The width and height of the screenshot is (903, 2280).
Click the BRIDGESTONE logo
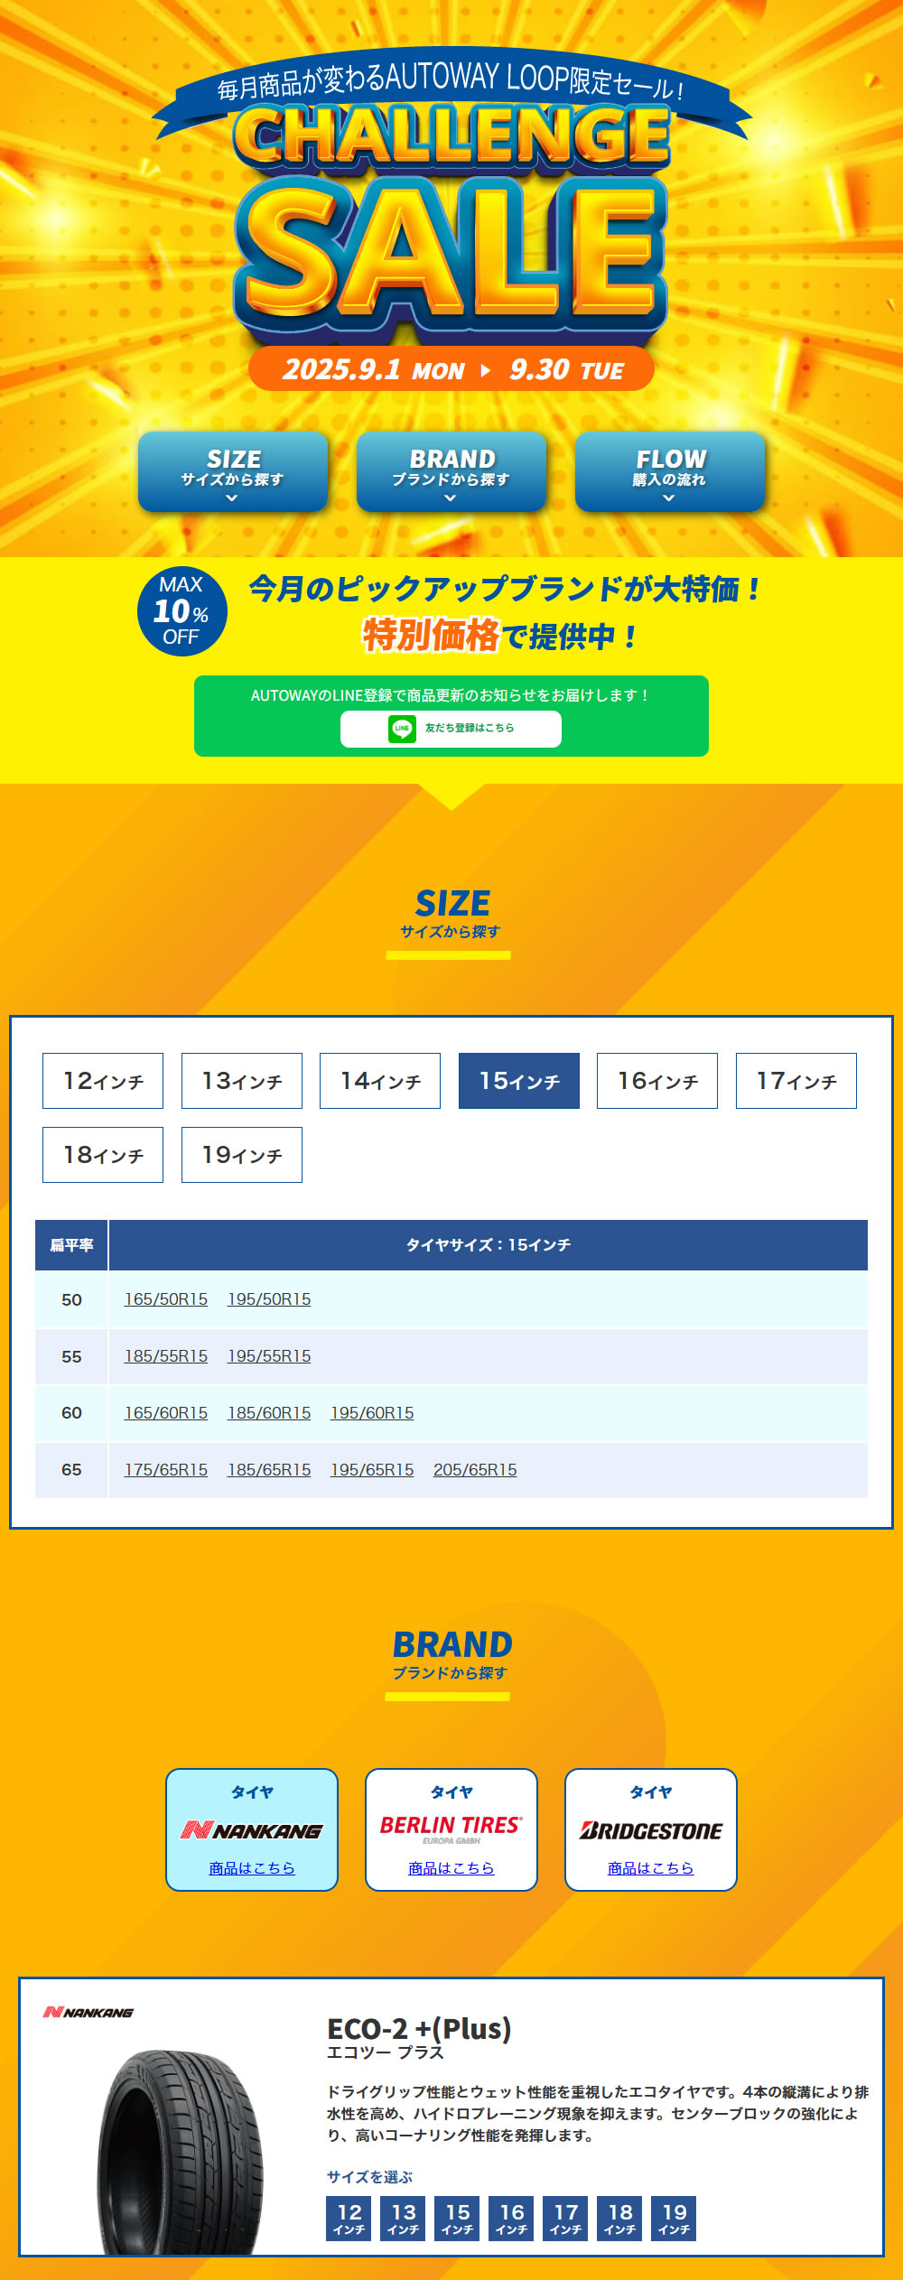coord(651,1830)
